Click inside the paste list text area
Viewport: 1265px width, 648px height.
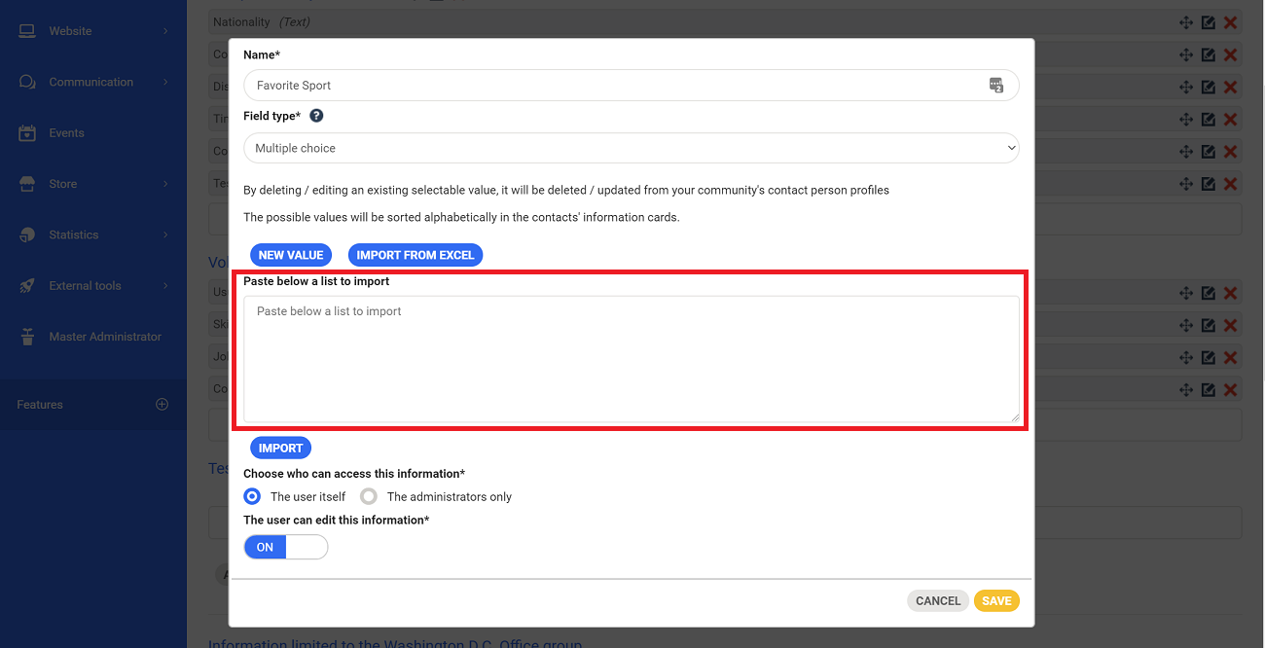(x=631, y=358)
